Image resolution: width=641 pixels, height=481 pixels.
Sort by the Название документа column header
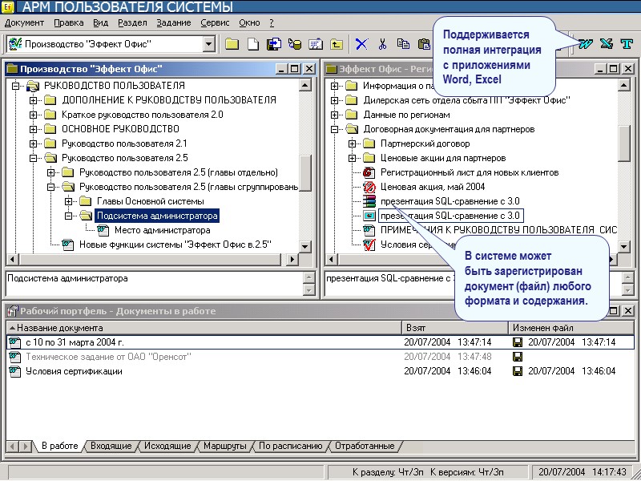point(204,328)
